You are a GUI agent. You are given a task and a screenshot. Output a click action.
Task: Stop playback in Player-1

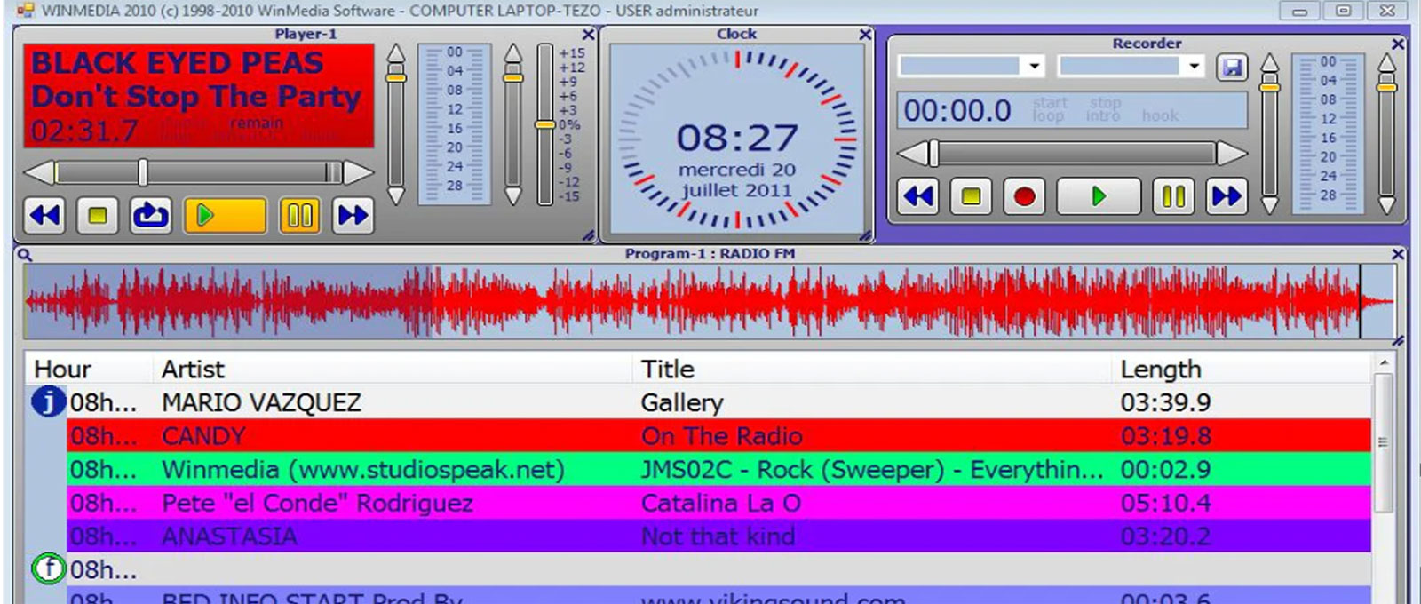tap(98, 215)
